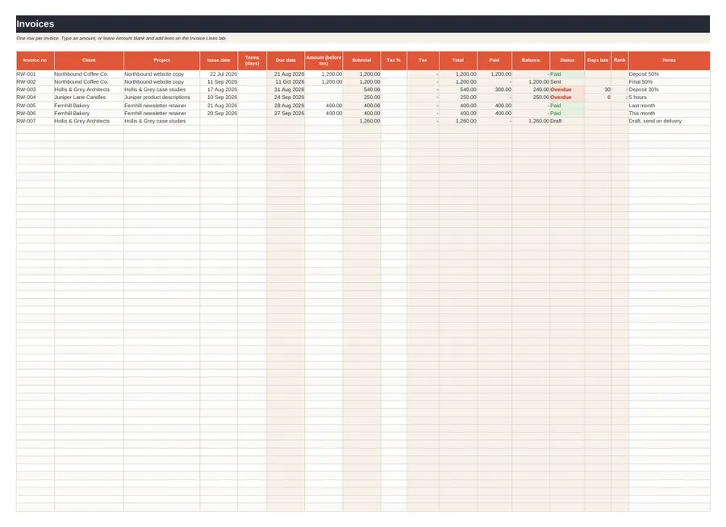Select the Subtotal column header
726x527 pixels.
pyautogui.click(x=361, y=60)
